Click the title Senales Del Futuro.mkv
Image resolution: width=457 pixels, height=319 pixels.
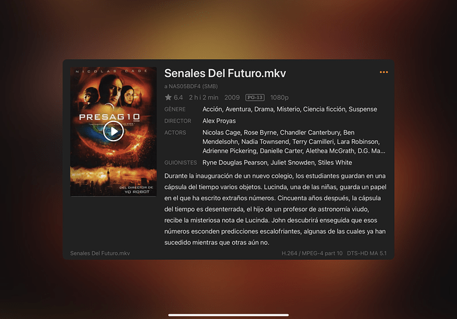[x=225, y=74]
